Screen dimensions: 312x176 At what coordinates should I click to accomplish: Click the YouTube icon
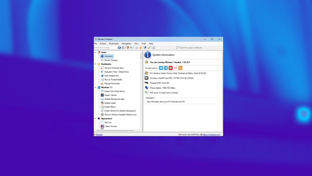(171, 68)
